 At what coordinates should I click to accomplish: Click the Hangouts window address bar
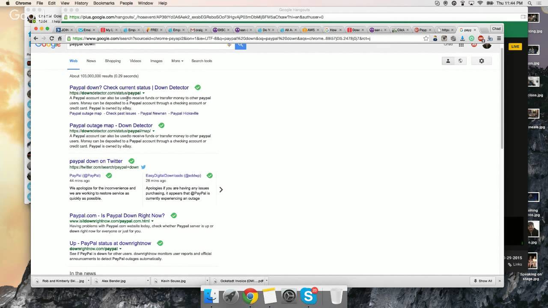(295, 17)
